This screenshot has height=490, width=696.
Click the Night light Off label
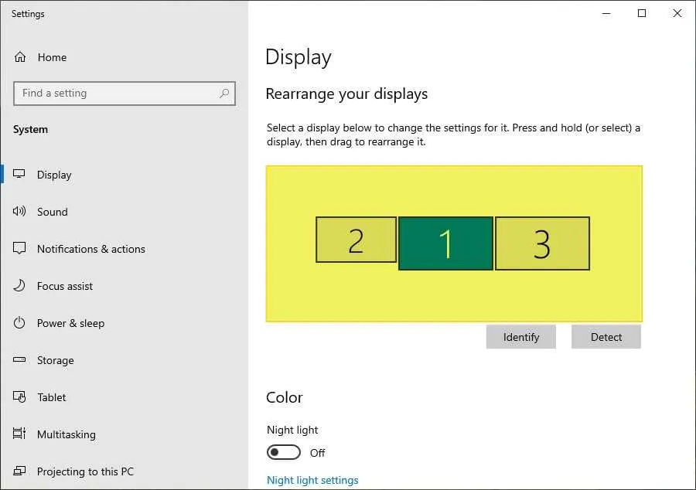317,453
